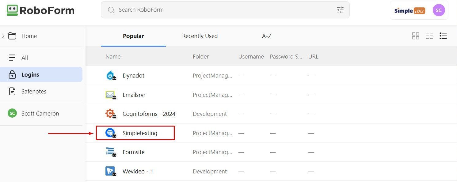Screen dimensions: 457x182
Task: Open the Simpletexting login entry
Action: tap(135, 133)
